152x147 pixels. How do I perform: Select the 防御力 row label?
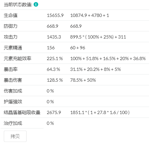(11, 26)
